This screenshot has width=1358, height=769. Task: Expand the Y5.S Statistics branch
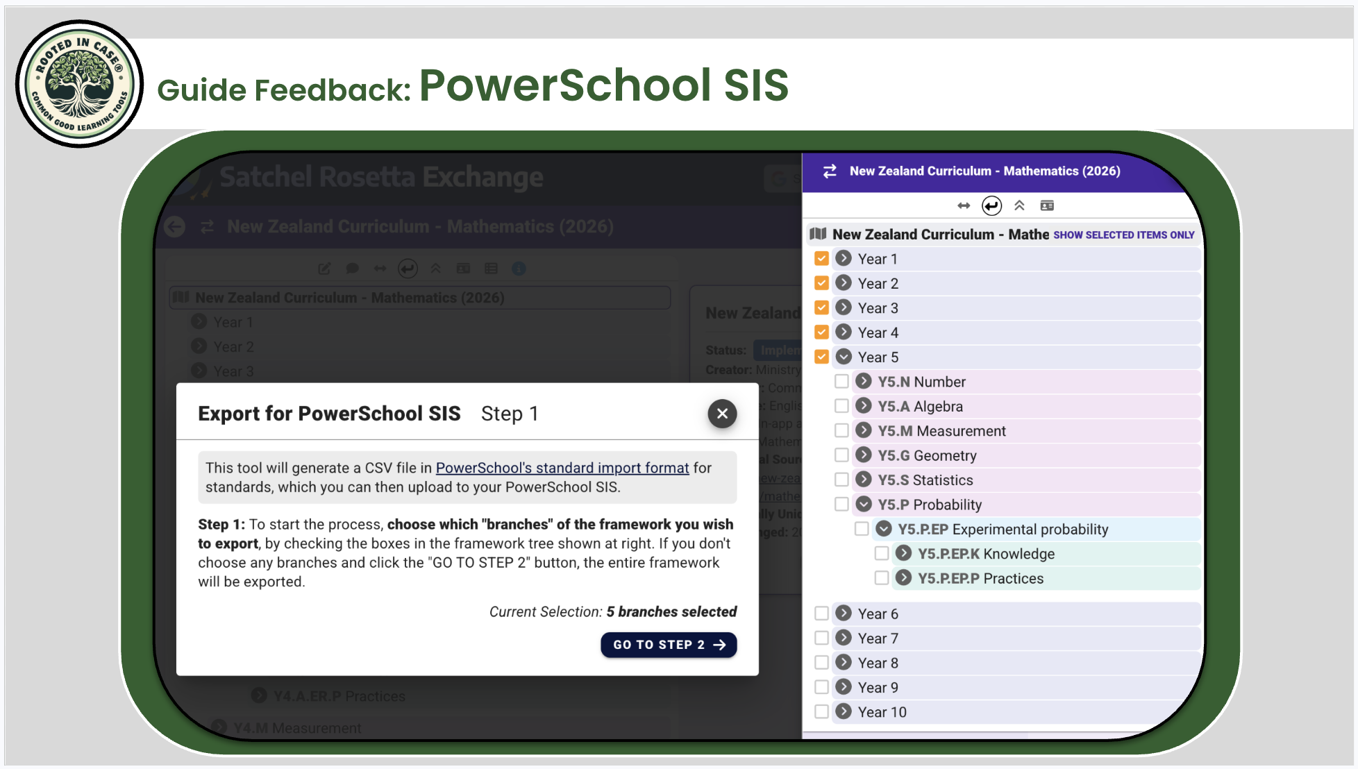coord(864,480)
